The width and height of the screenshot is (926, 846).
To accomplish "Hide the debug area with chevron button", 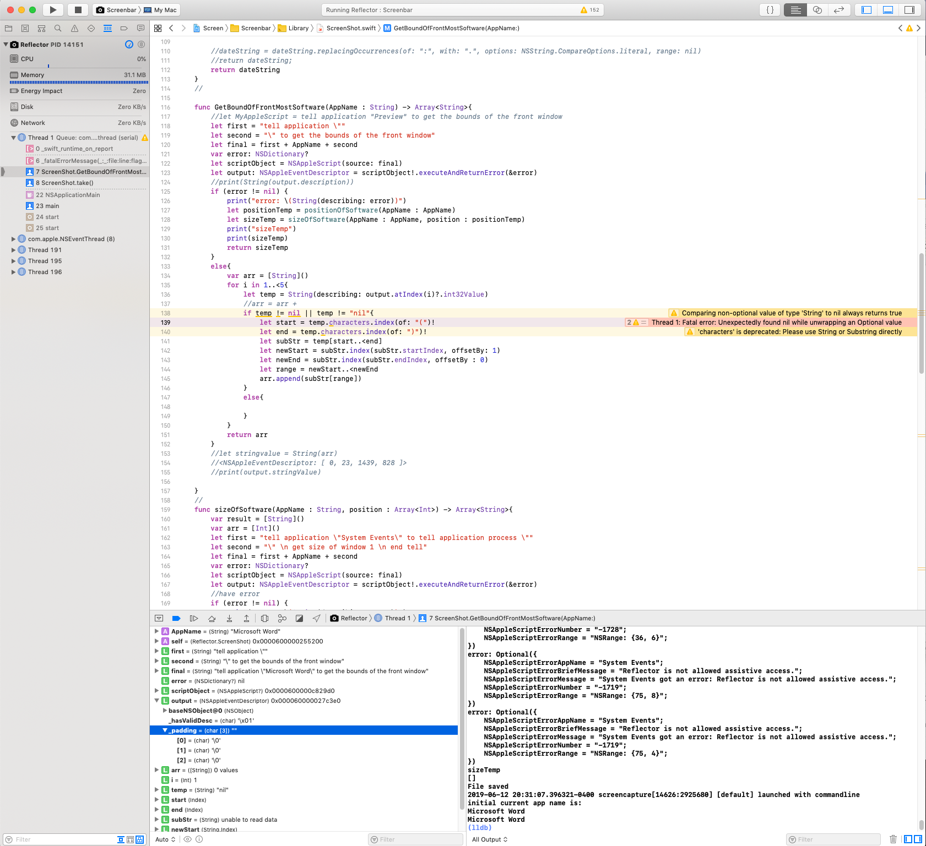I will pos(159,618).
